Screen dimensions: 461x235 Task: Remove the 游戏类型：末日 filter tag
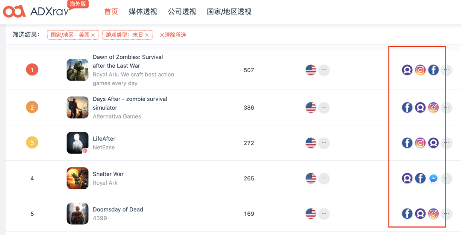[147, 35]
